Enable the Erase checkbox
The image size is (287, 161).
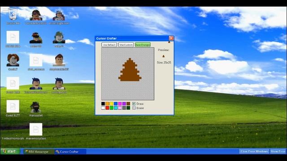(134, 108)
